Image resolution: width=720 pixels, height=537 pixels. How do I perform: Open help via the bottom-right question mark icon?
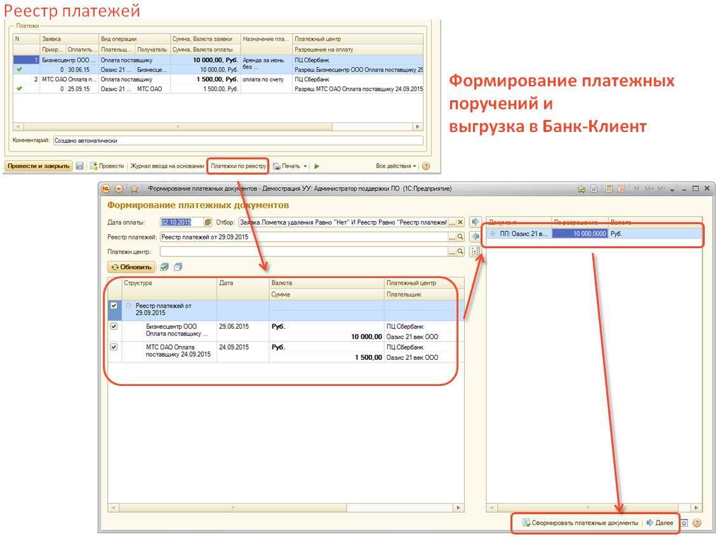(697, 523)
